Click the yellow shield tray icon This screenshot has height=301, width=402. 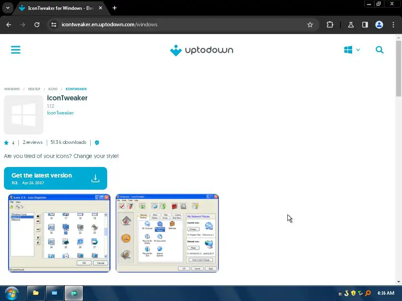point(354,293)
